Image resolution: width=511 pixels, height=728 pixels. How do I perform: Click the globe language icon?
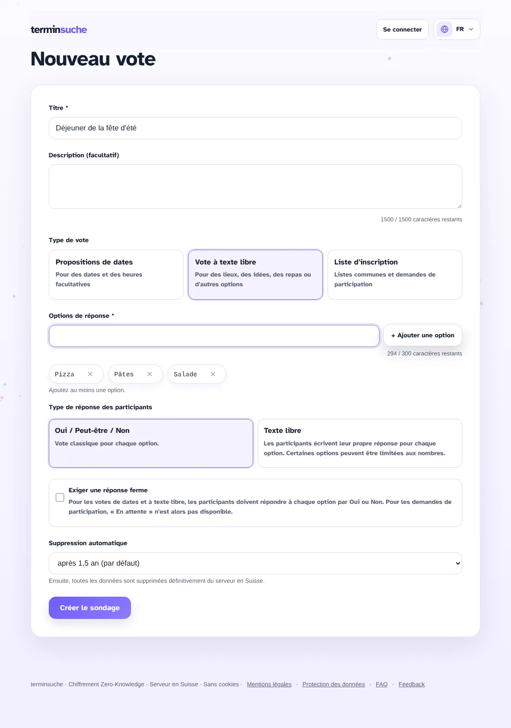[445, 29]
